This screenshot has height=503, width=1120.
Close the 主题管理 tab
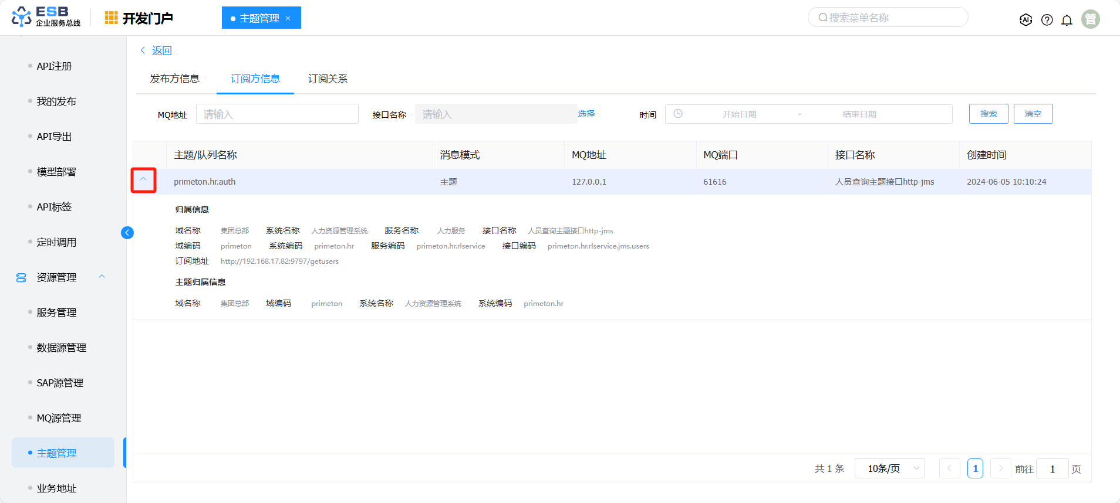click(288, 18)
